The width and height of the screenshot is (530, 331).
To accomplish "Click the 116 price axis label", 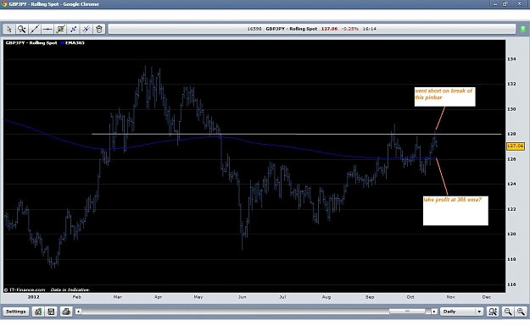I will (x=511, y=284).
